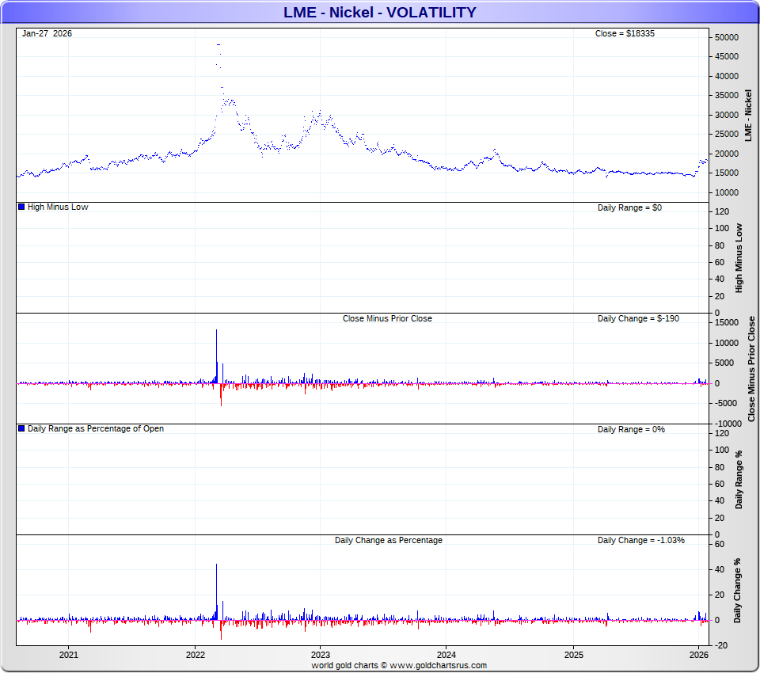Image resolution: width=760 pixels, height=673 pixels.
Task: Click the Jan-27 2026 date label
Action: [x=47, y=33]
